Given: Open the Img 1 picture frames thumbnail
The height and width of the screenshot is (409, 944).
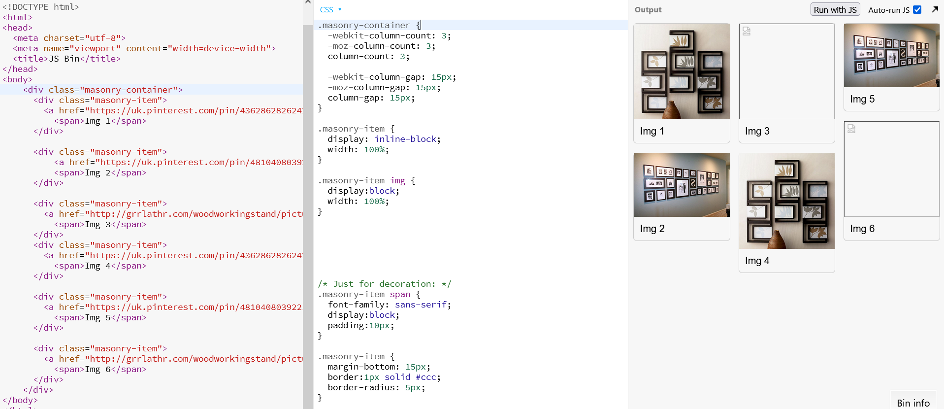Looking at the screenshot, I should pyautogui.click(x=682, y=71).
